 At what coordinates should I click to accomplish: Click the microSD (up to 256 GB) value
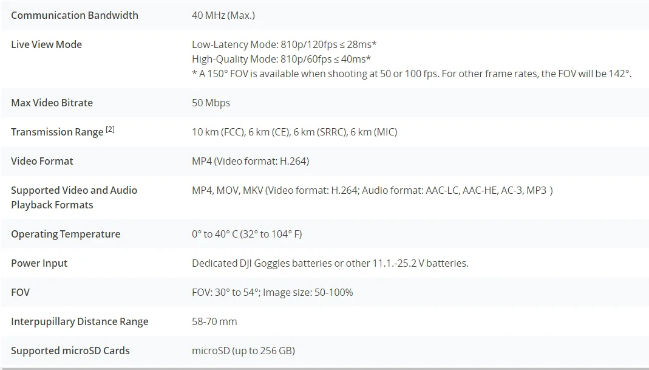(243, 351)
